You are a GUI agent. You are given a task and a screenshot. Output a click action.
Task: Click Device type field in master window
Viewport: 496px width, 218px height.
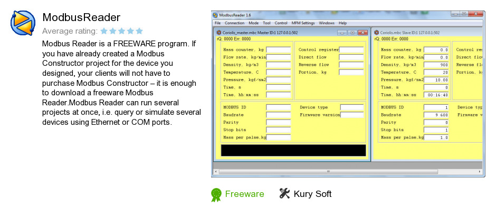pos(352,107)
